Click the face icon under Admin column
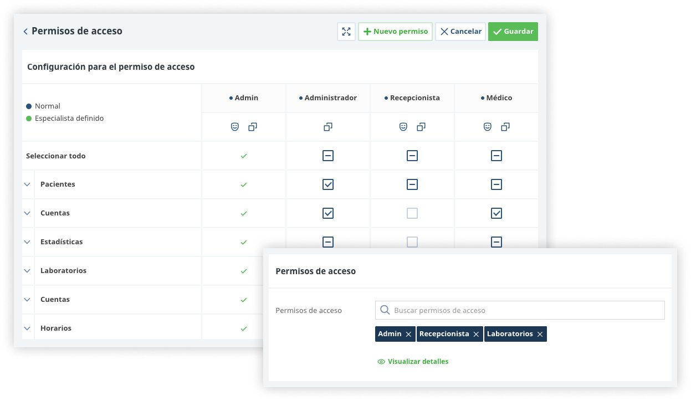 coord(235,127)
